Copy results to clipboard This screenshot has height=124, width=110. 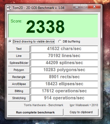[81, 112]
